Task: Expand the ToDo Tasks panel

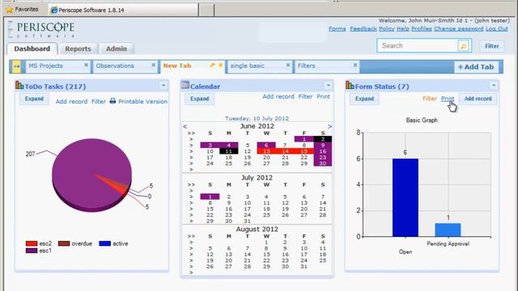Action: (x=34, y=99)
